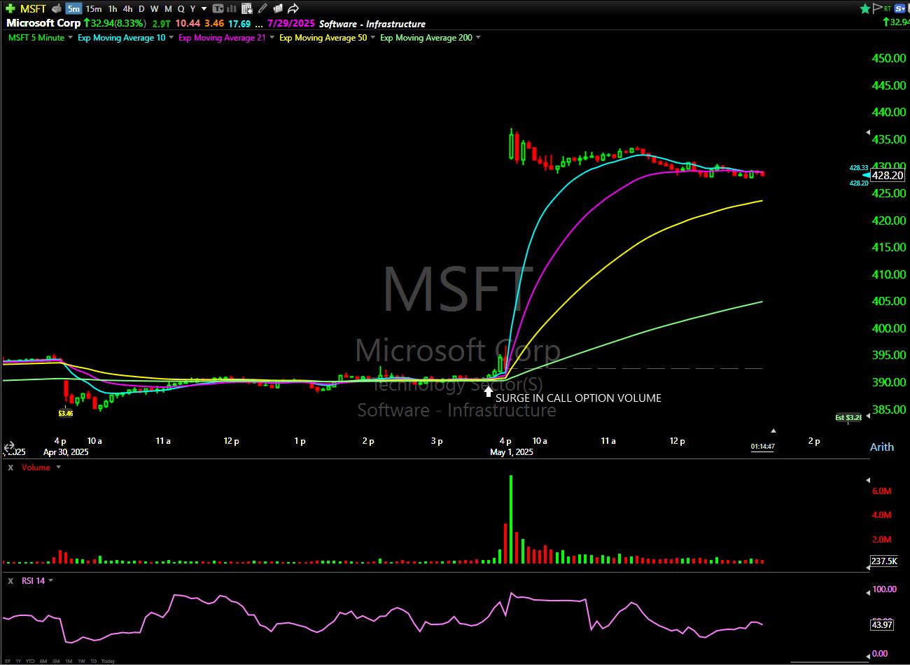The height and width of the screenshot is (665, 910).
Task: Click the flag icon at top right
Action: coord(877,8)
